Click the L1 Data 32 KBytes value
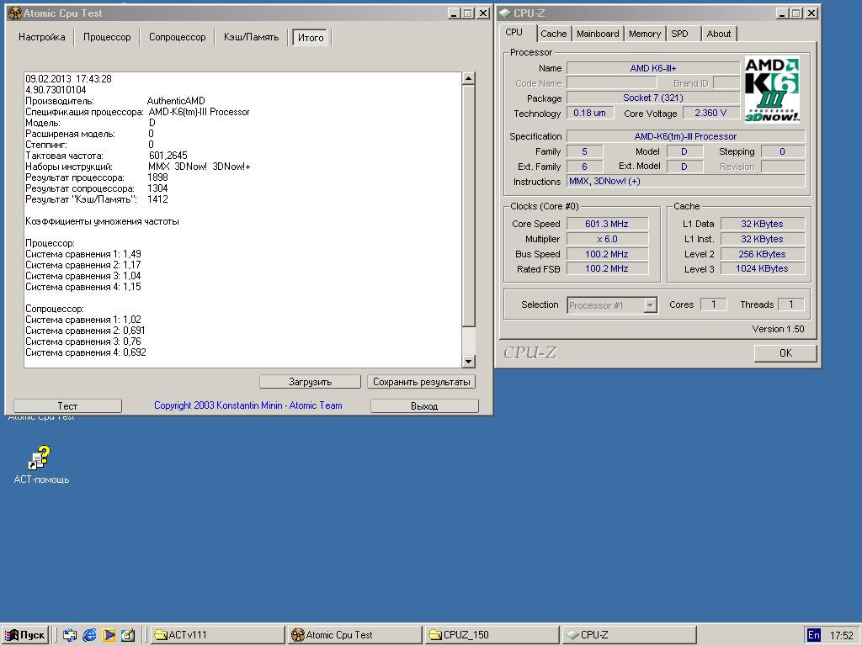 point(762,224)
